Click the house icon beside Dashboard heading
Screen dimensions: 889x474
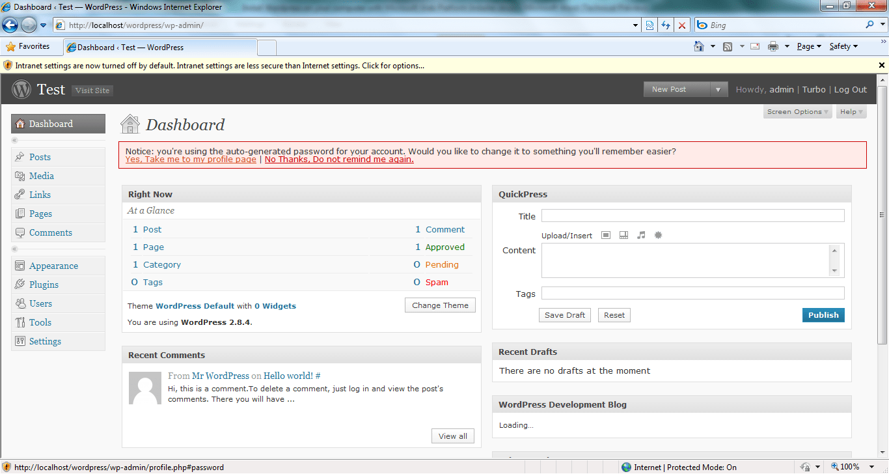tap(130, 124)
